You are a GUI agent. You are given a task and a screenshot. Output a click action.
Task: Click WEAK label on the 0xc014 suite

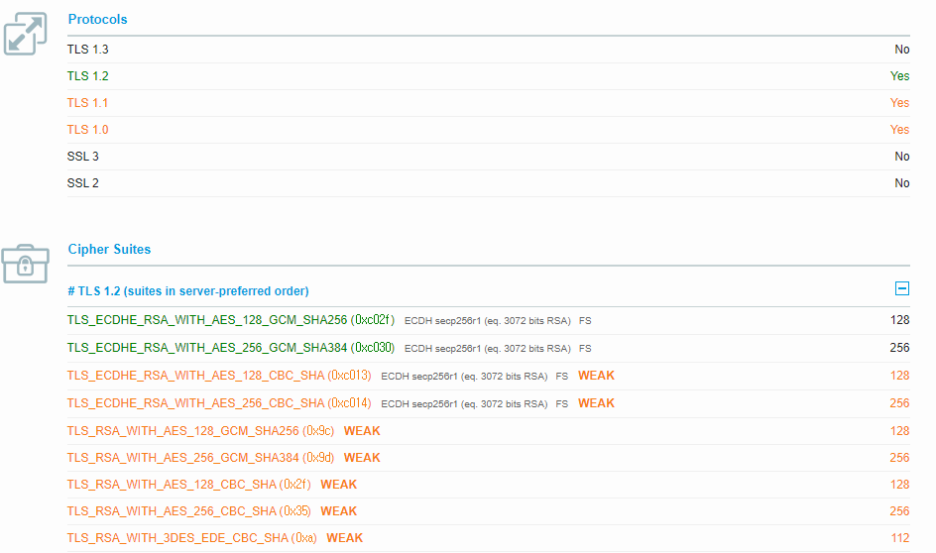pos(596,403)
